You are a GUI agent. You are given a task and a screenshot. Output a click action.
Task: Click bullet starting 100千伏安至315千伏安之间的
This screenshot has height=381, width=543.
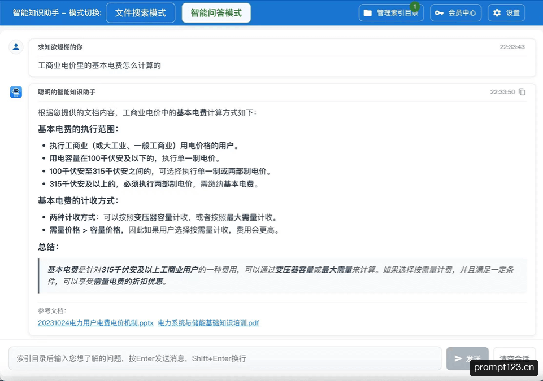161,171
